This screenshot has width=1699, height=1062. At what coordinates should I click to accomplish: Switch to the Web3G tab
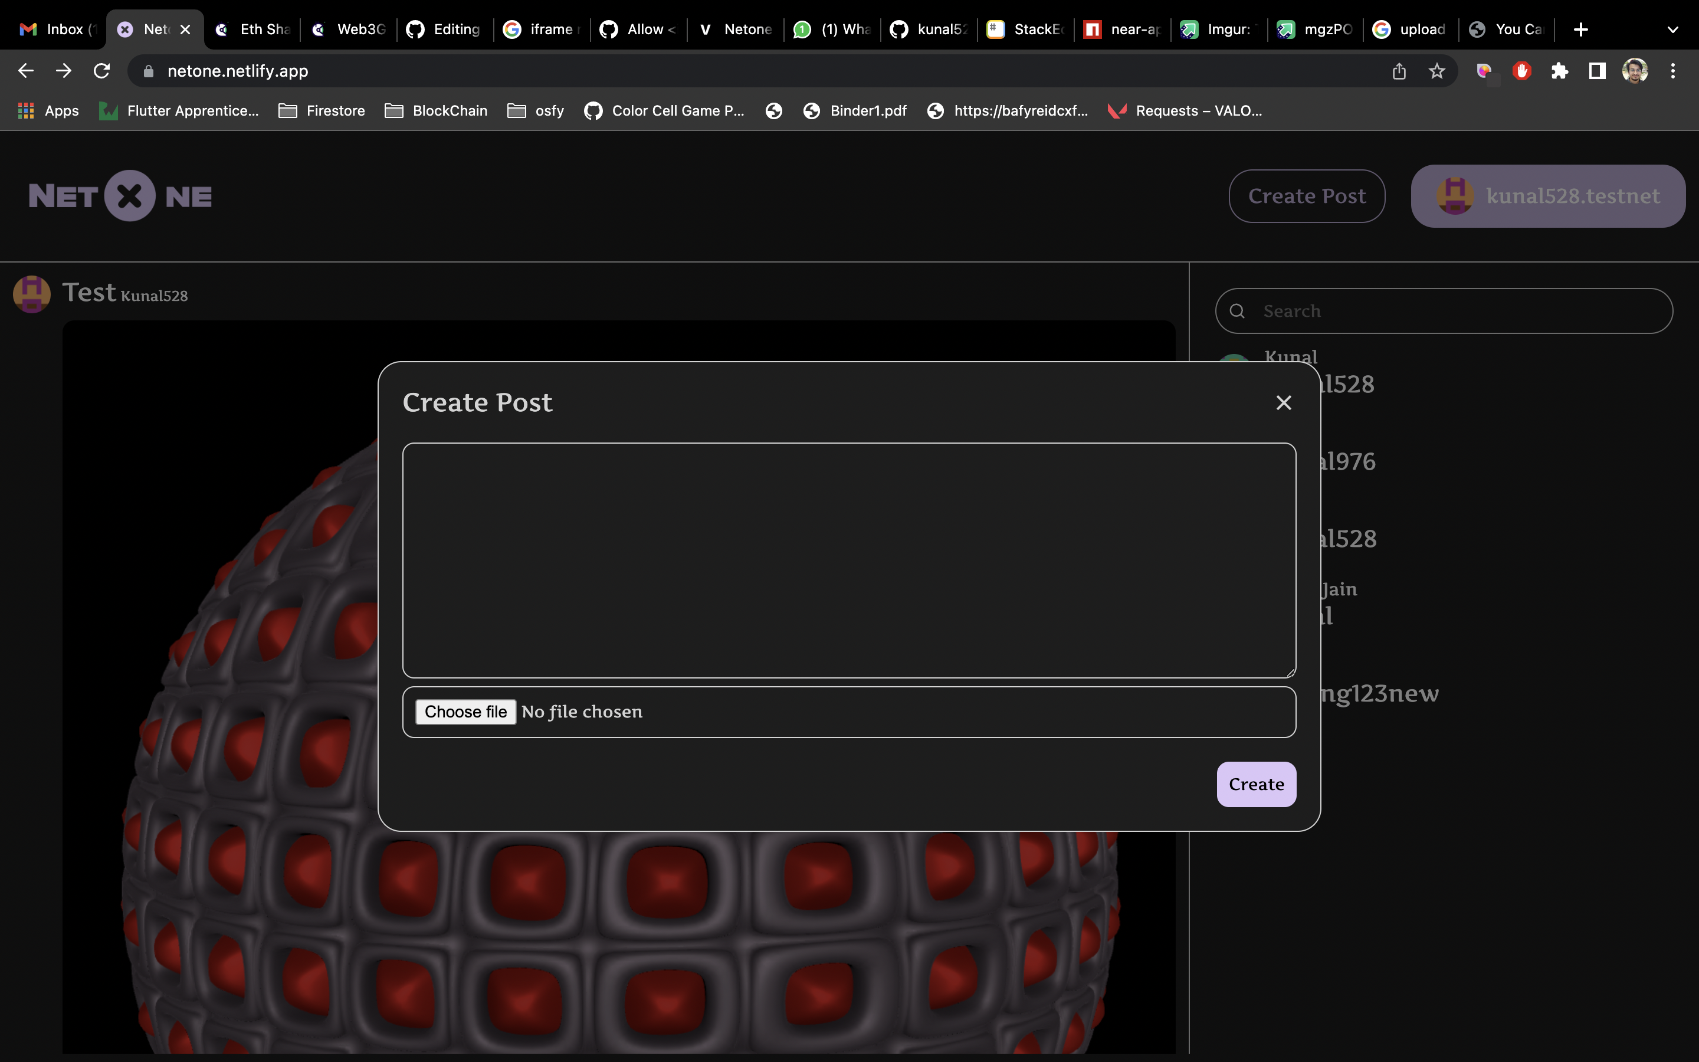350,29
